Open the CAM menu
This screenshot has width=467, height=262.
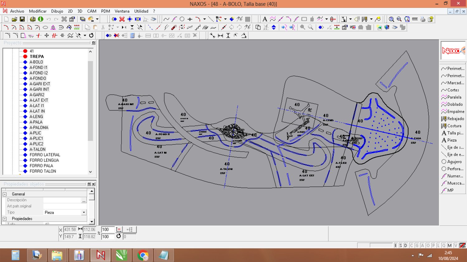[92, 11]
